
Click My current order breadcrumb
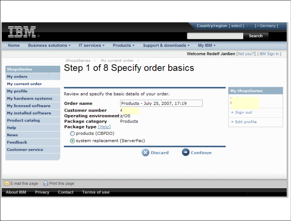click(117, 61)
